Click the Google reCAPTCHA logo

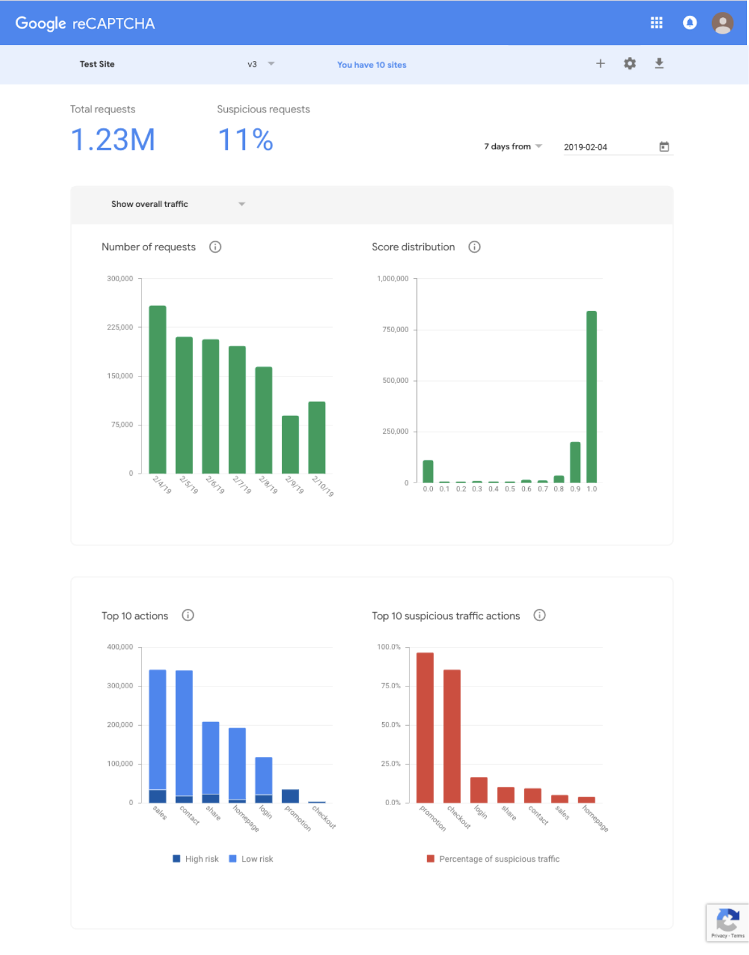85,23
